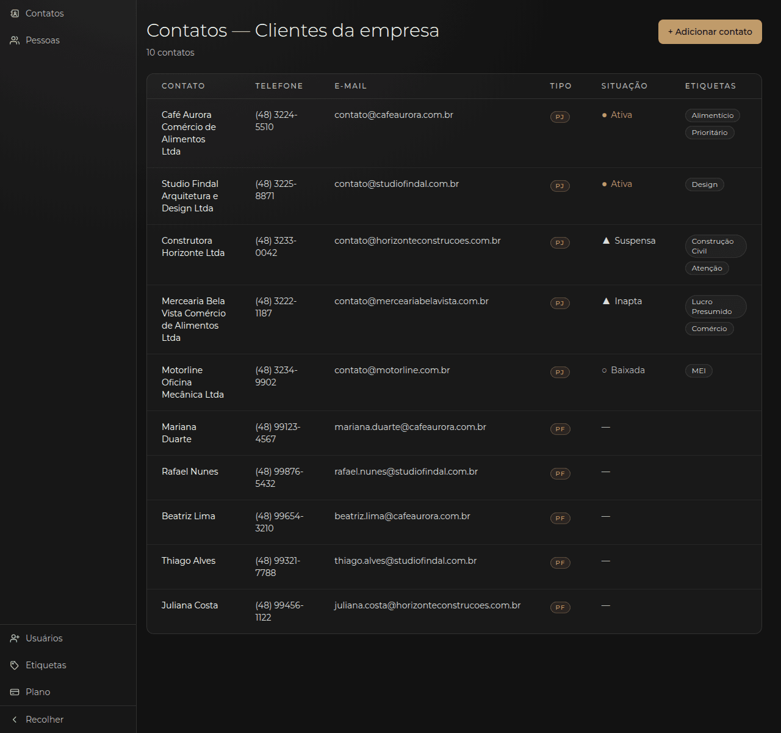Click PF badge for Beatriz Lima
The height and width of the screenshot is (733, 781).
click(x=560, y=518)
